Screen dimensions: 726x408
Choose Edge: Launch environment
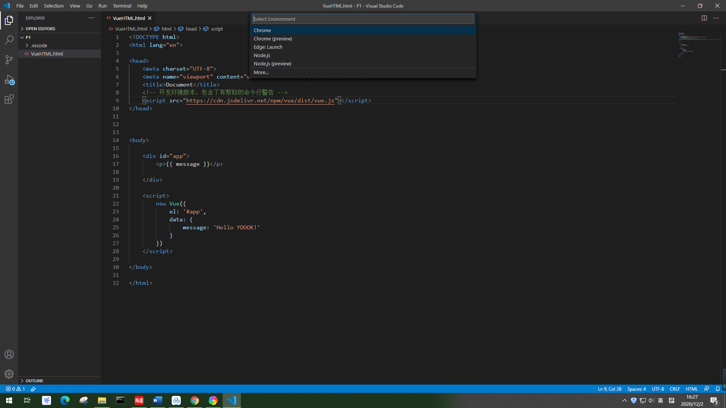pos(363,47)
